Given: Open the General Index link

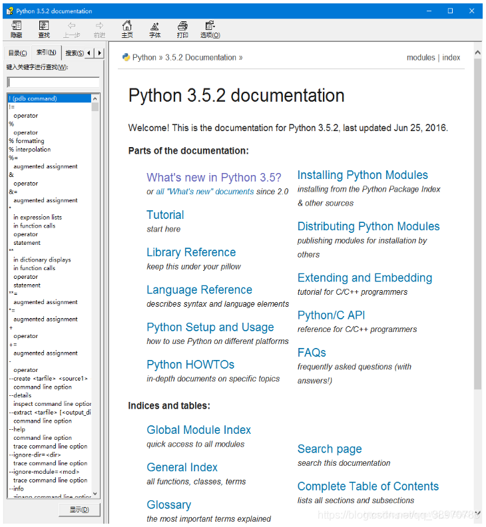Looking at the screenshot, I should [182, 467].
